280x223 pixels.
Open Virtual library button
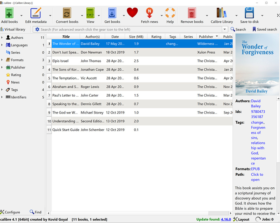13,29
